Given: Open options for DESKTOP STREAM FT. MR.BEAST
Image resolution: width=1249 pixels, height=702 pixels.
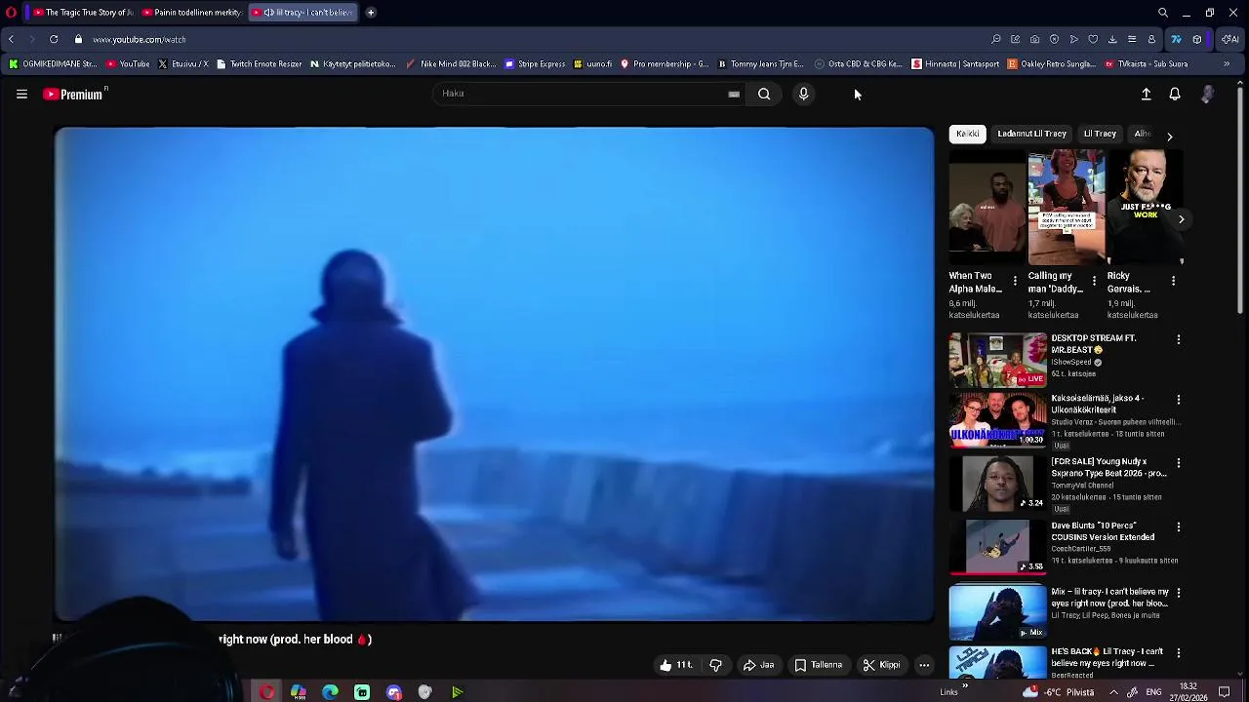Looking at the screenshot, I should pos(1179,340).
